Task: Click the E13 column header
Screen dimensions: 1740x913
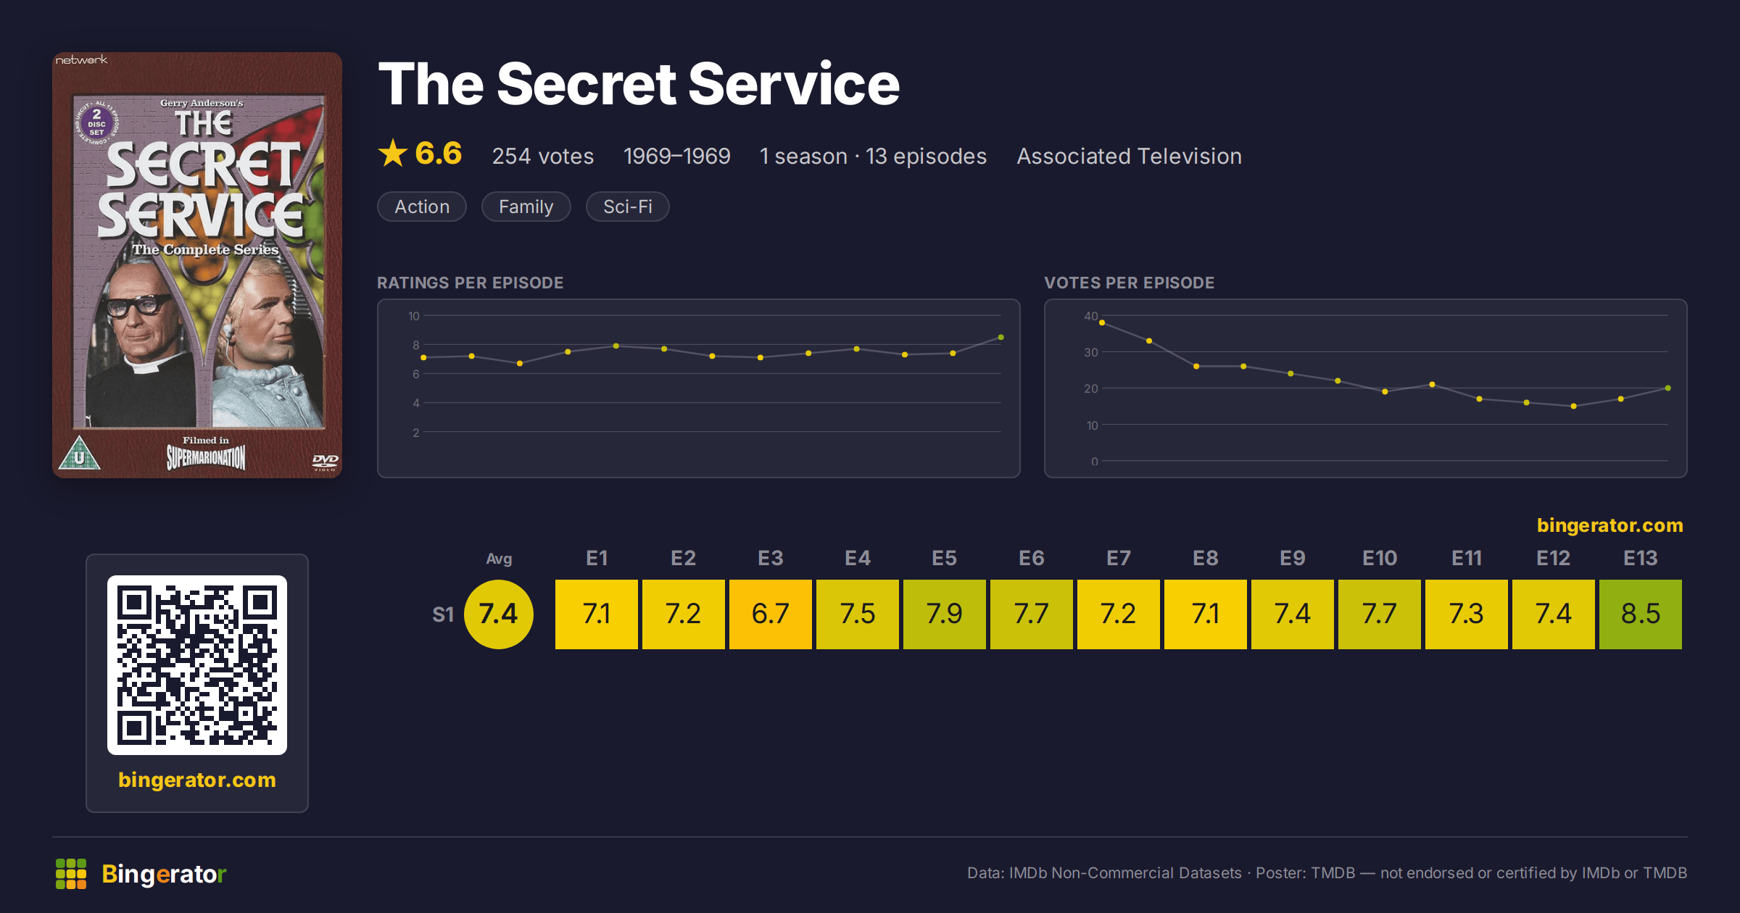Action: (1641, 558)
